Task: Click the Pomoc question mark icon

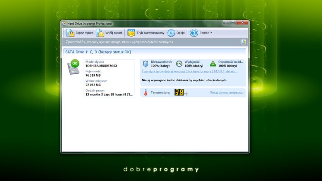Action: click(194, 33)
